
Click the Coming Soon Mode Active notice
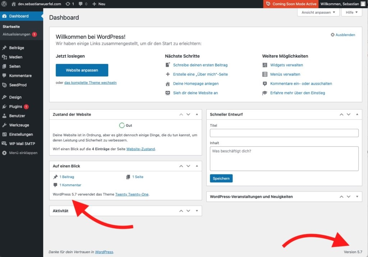(291, 4)
